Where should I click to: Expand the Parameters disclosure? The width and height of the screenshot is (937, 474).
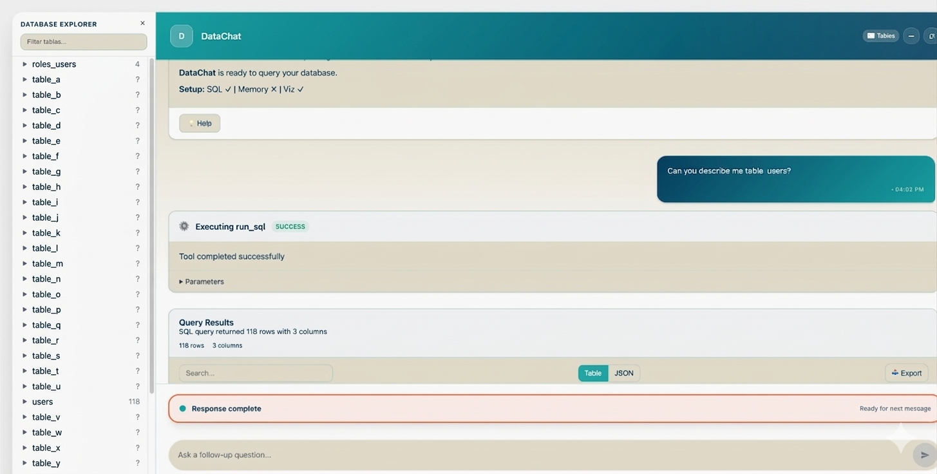pyautogui.click(x=202, y=281)
